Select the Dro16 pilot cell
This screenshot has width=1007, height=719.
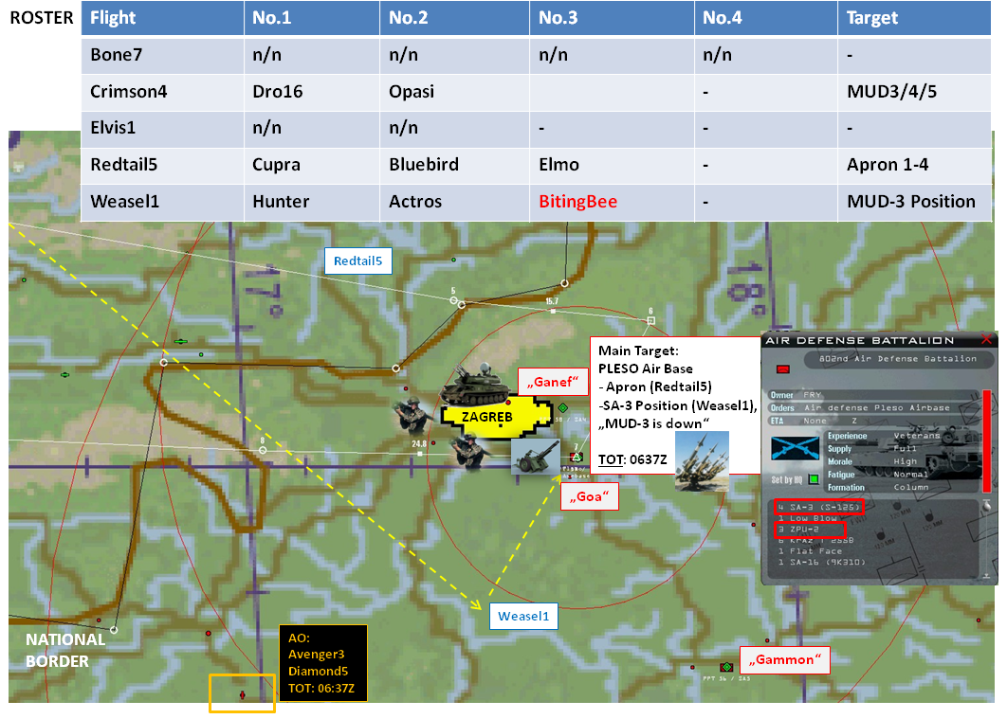tap(311, 92)
